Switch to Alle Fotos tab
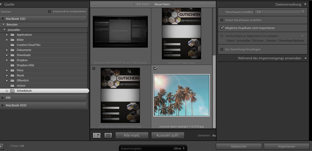Image resolution: width=312 pixels, height=151 pixels. tap(143, 4)
